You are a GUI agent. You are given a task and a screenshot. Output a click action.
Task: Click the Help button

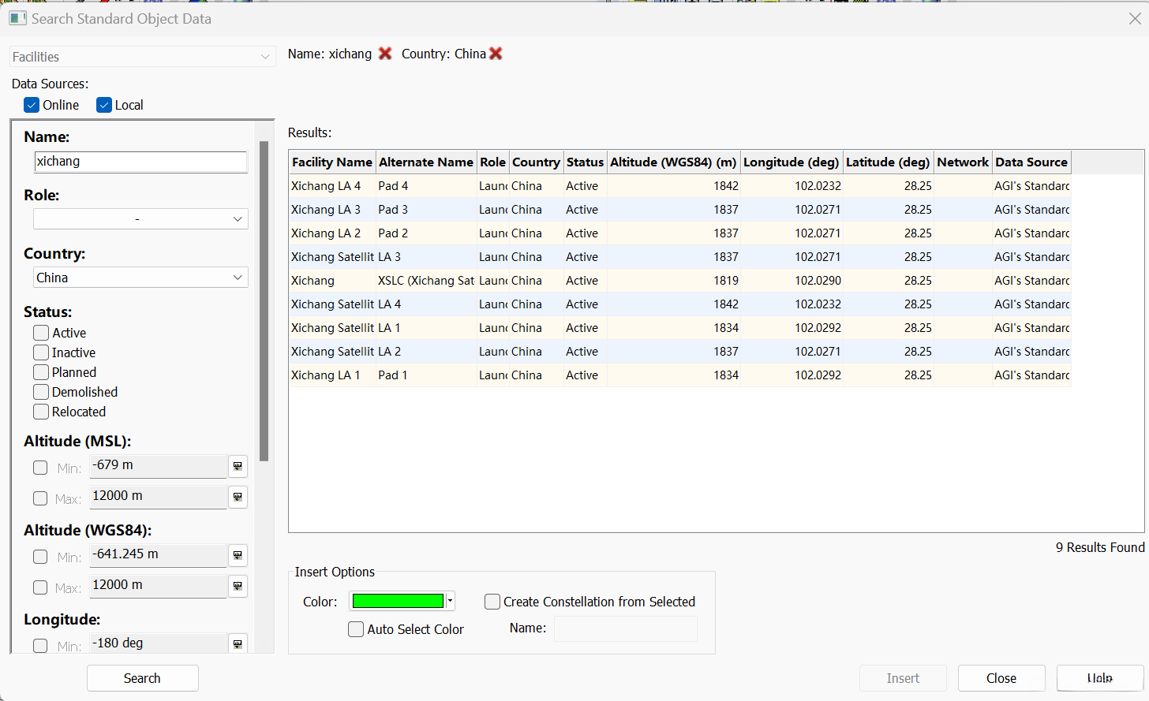point(1100,678)
